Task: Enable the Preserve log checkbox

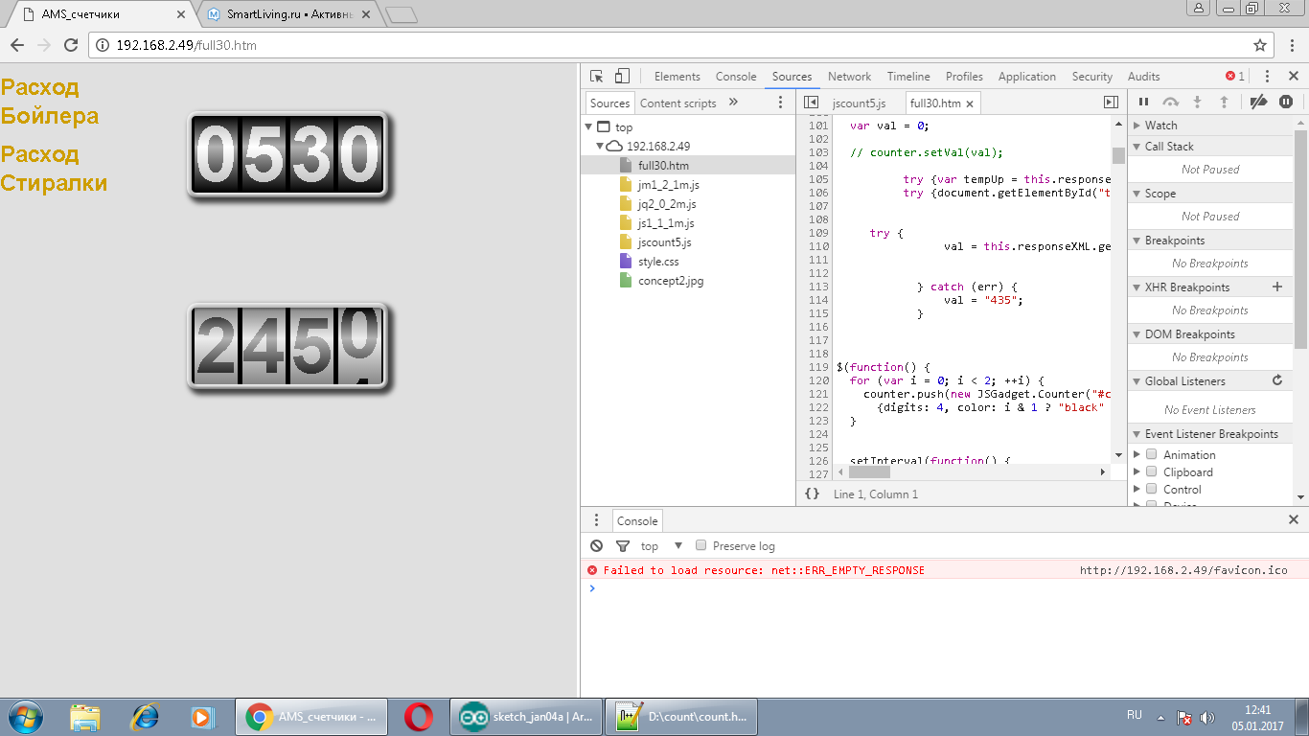Action: pos(701,545)
